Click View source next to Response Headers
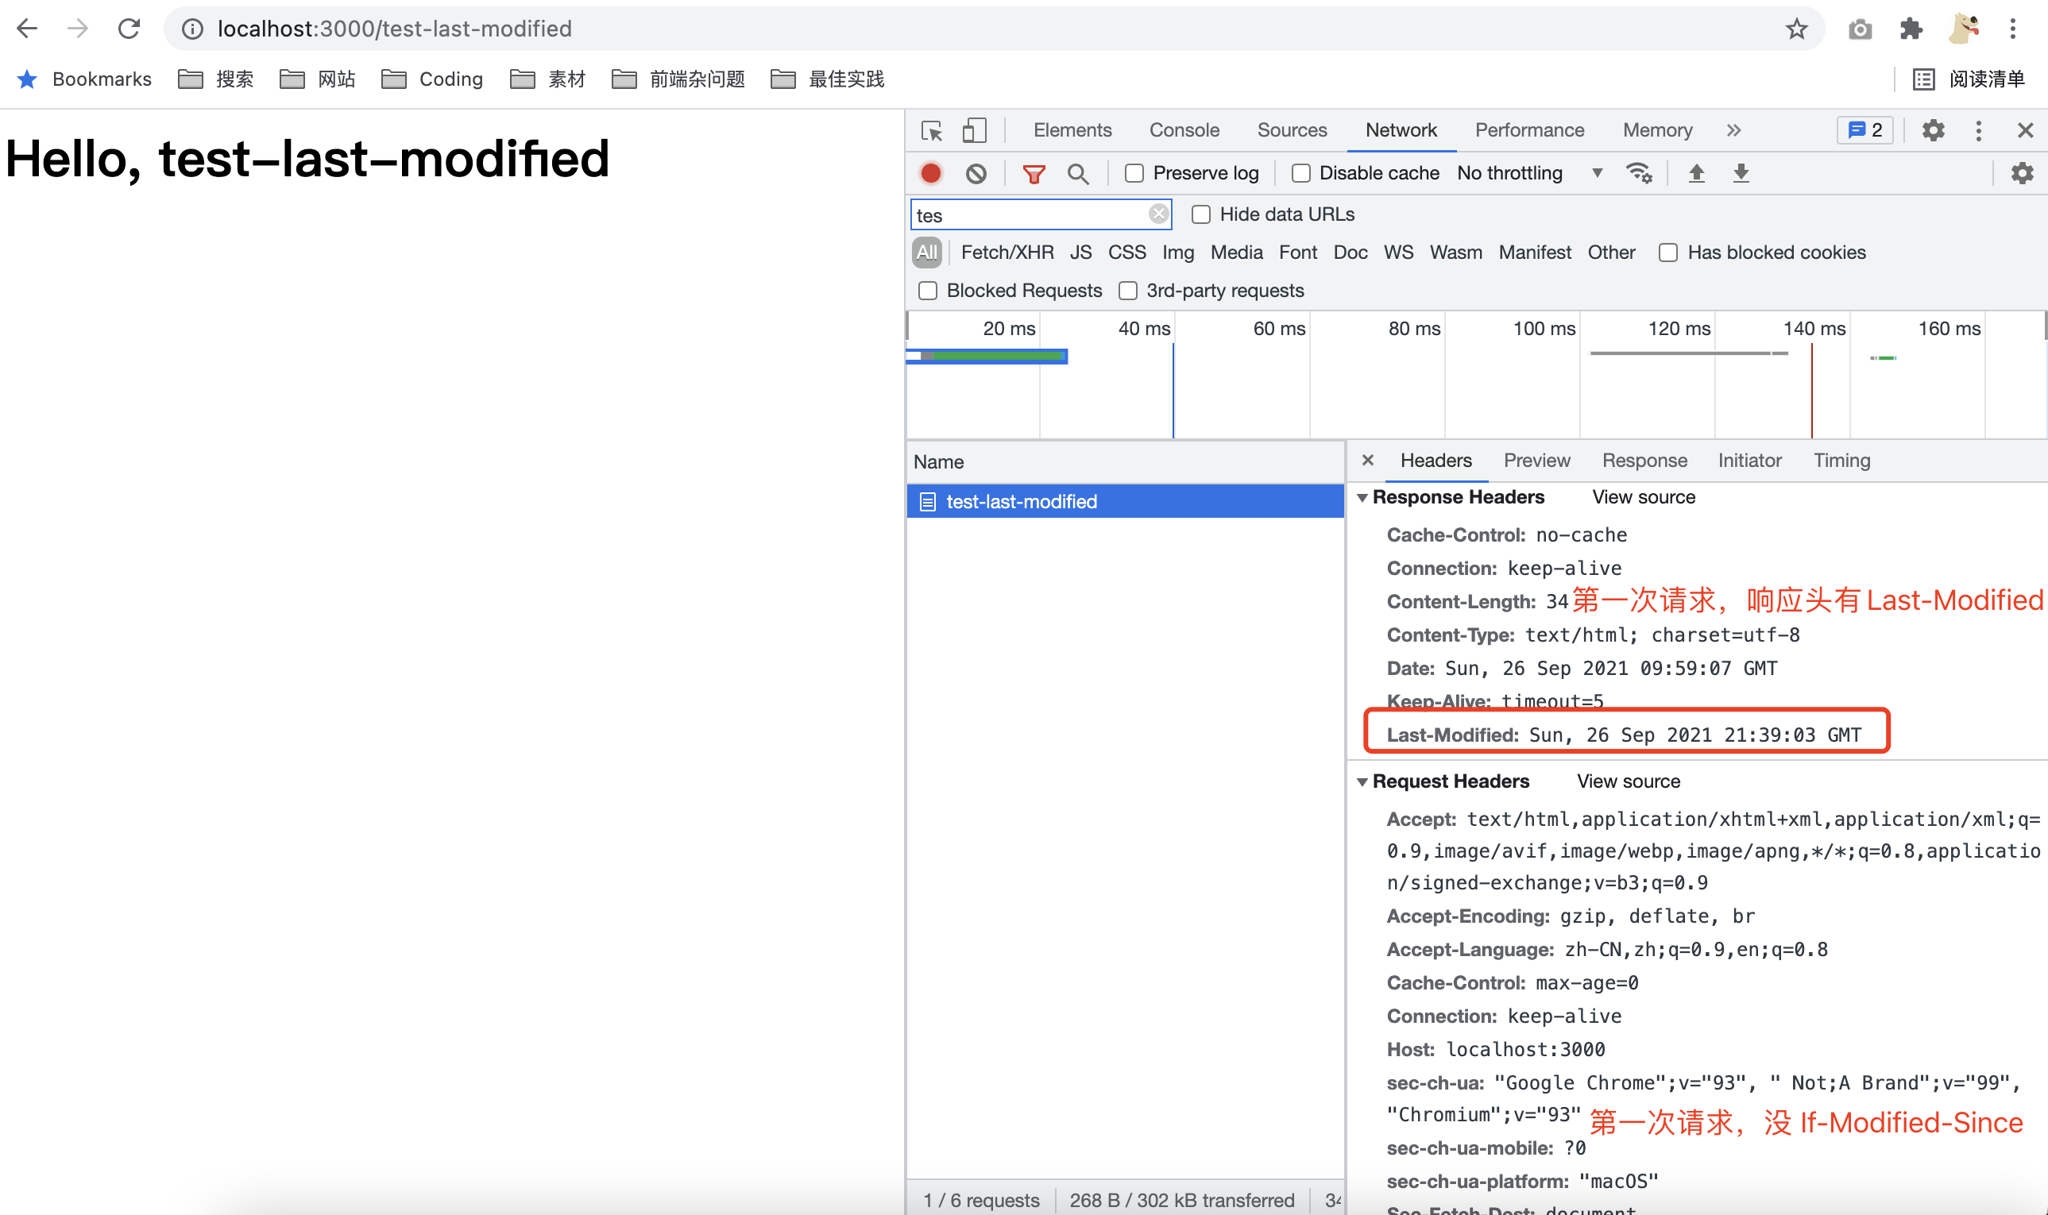The height and width of the screenshot is (1215, 2048). coord(1643,497)
